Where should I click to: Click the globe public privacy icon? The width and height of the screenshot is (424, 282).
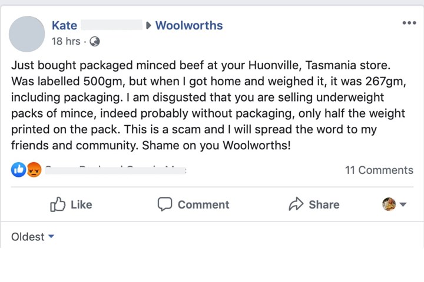(x=95, y=42)
